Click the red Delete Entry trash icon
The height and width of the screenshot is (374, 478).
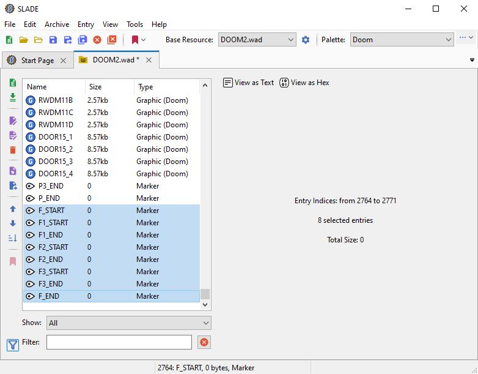(x=13, y=150)
